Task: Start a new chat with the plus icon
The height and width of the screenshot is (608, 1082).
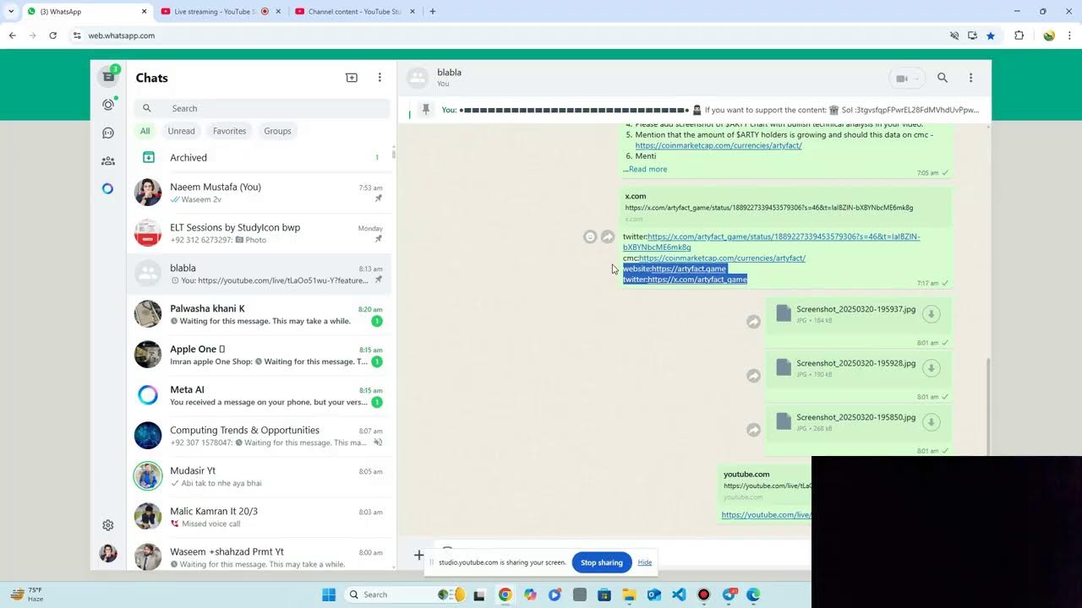Action: coord(352,78)
